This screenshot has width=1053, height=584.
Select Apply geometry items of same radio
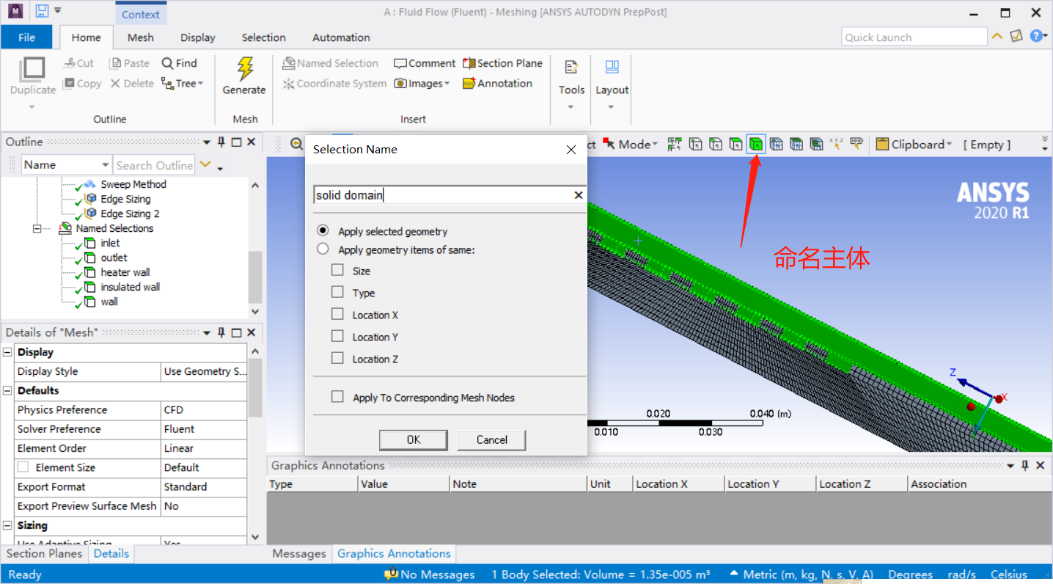click(x=323, y=249)
